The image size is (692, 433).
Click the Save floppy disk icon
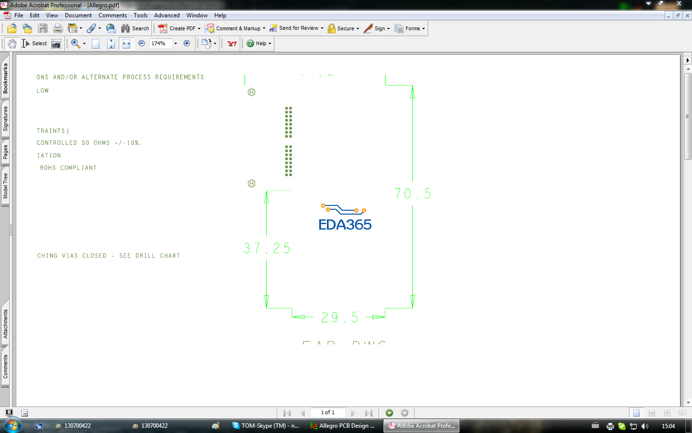[43, 28]
